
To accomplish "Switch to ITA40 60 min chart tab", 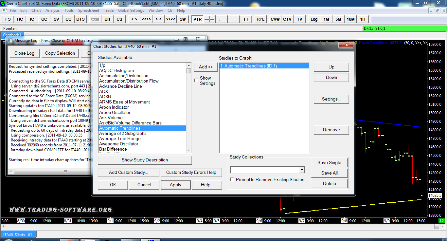I will 18,235.
